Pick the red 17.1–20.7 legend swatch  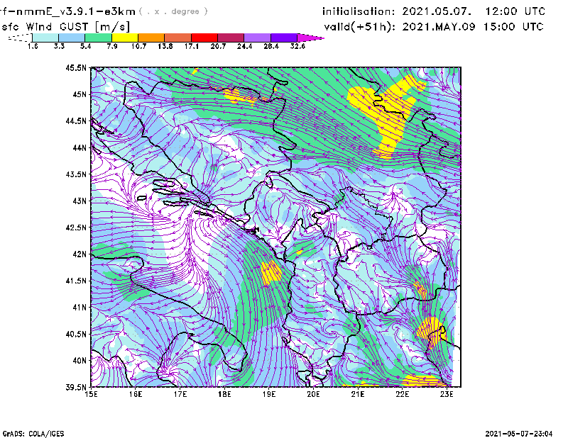coord(204,38)
